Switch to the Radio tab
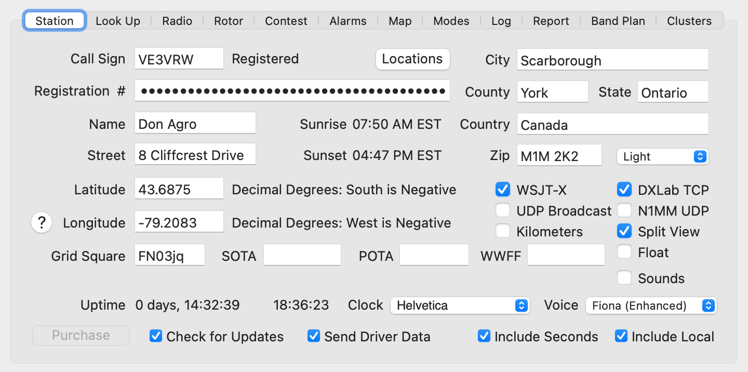 click(x=177, y=21)
